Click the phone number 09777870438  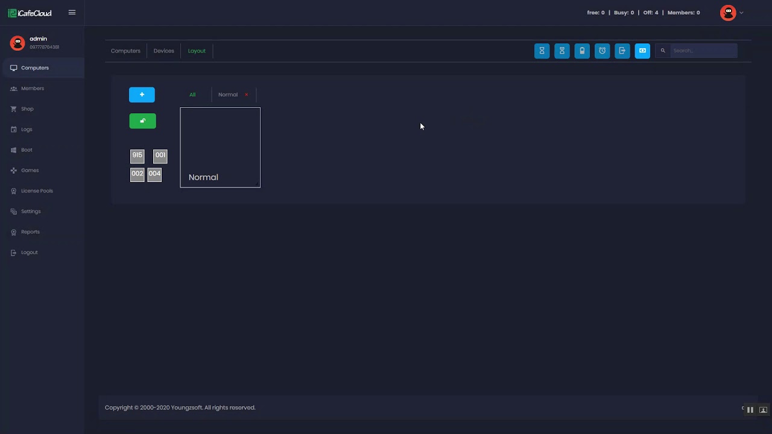[x=44, y=47]
